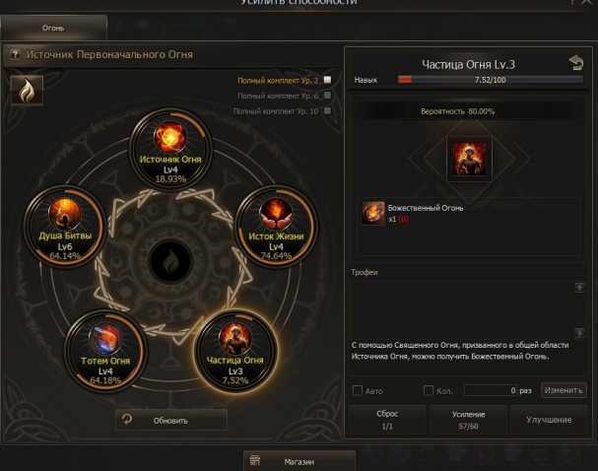The height and width of the screenshot is (471, 598).
Task: Click the up arrow in the Трофеи list
Action: point(579,287)
